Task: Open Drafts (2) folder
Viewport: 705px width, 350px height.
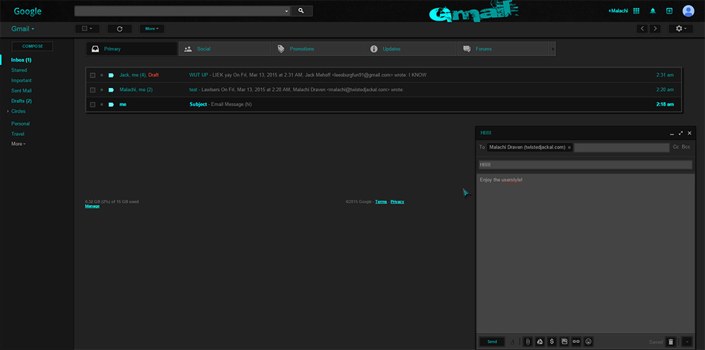Action: (21, 101)
